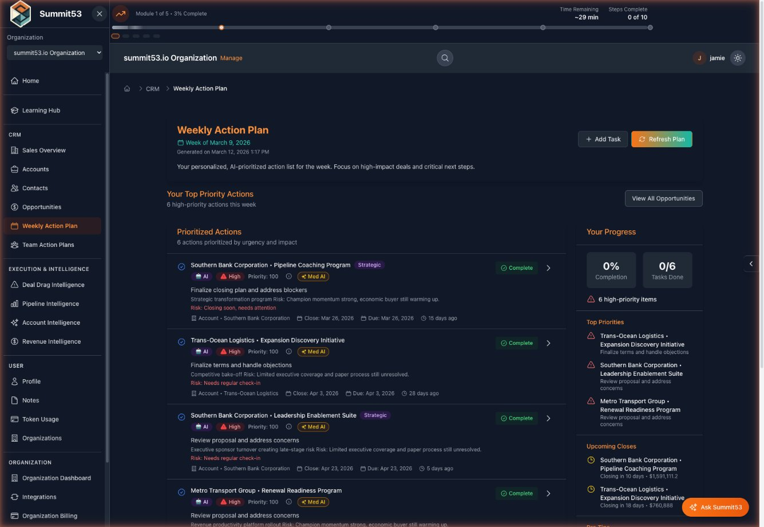Click the third step marker on the module progress bar
This screenshot has height=527, width=764.
point(436,27)
